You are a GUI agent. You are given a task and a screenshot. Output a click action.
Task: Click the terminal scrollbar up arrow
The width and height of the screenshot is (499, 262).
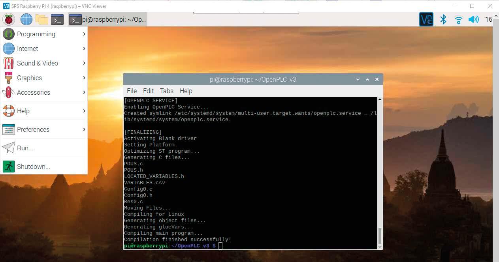(x=380, y=99)
